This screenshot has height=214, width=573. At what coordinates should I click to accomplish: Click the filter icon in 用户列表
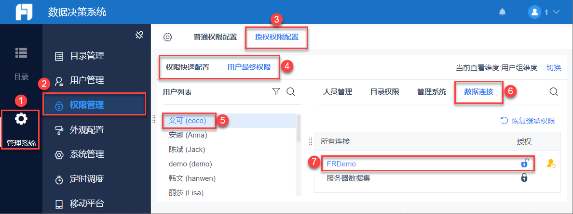coord(276,91)
